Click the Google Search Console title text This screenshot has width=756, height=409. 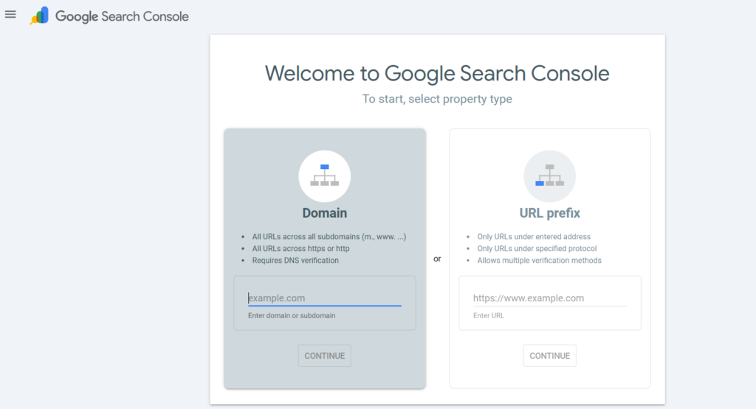(x=122, y=16)
